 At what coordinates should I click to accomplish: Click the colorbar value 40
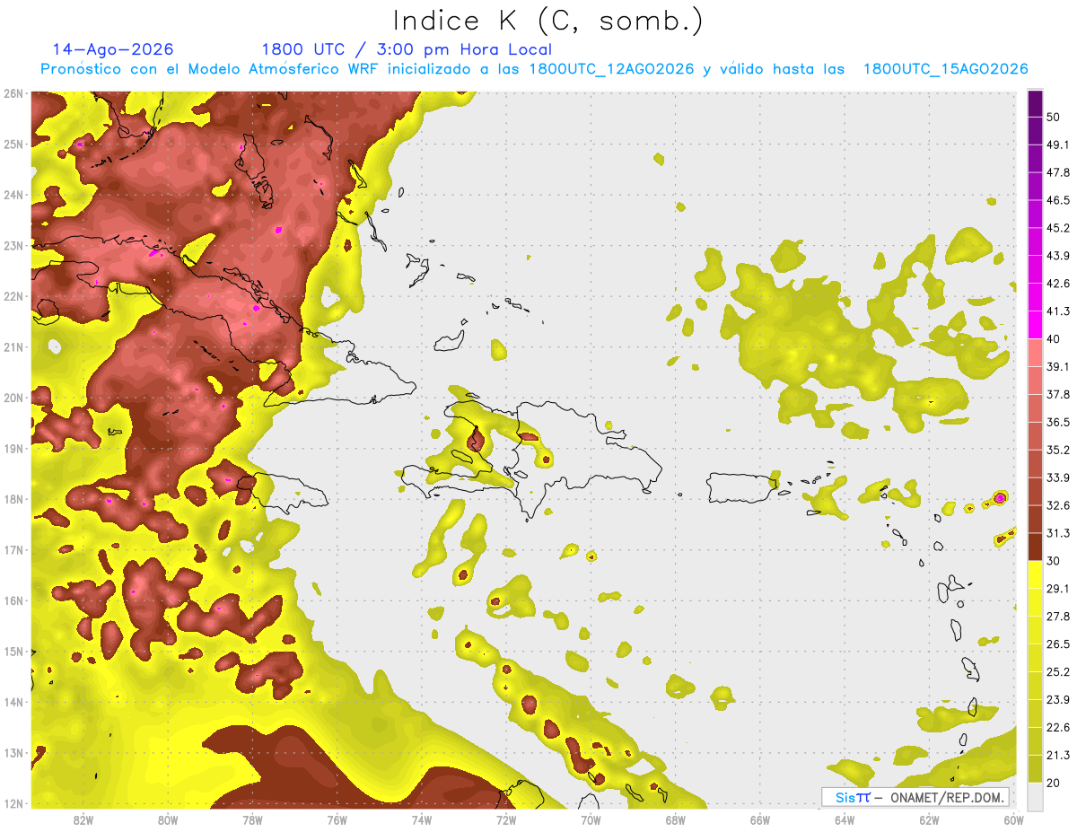tap(1055, 339)
